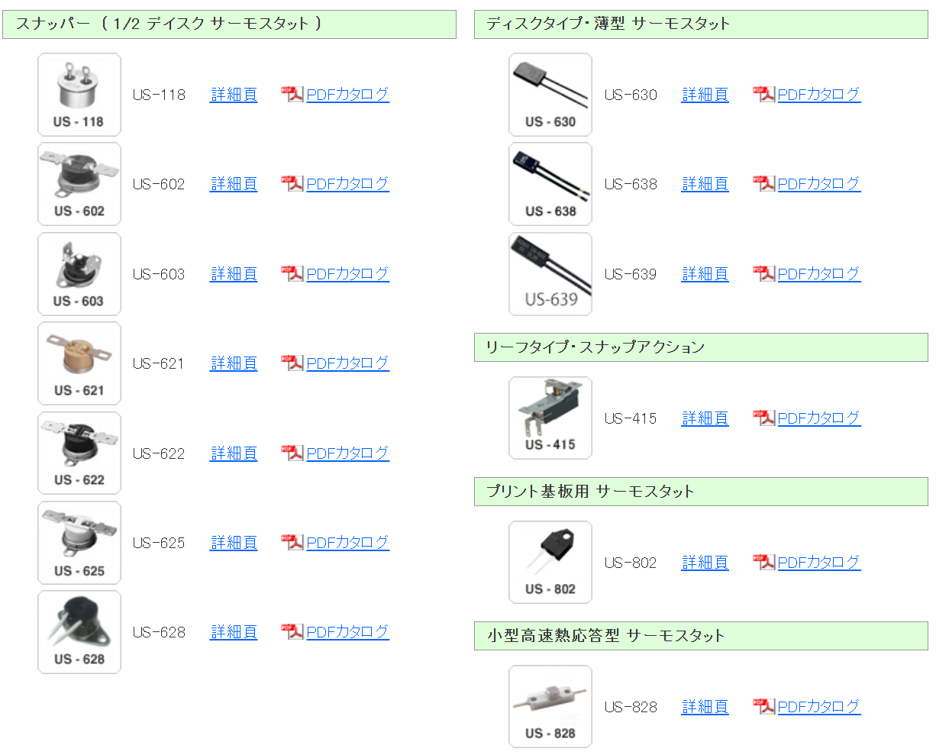
Task: Open the PDFカタログ link for US-625
Action: pos(348,543)
